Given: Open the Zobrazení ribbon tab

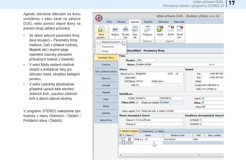Looking at the screenshot, I should (163, 22).
